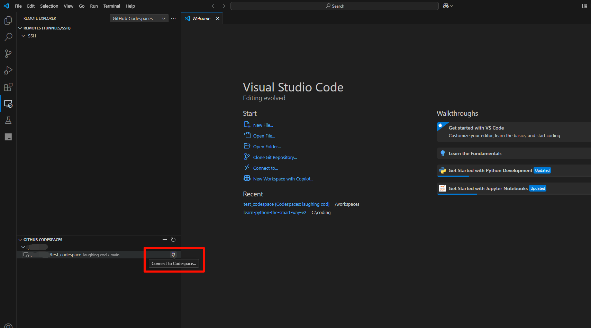Open the Accounts icon at bottom
591x328 pixels.
[8, 326]
